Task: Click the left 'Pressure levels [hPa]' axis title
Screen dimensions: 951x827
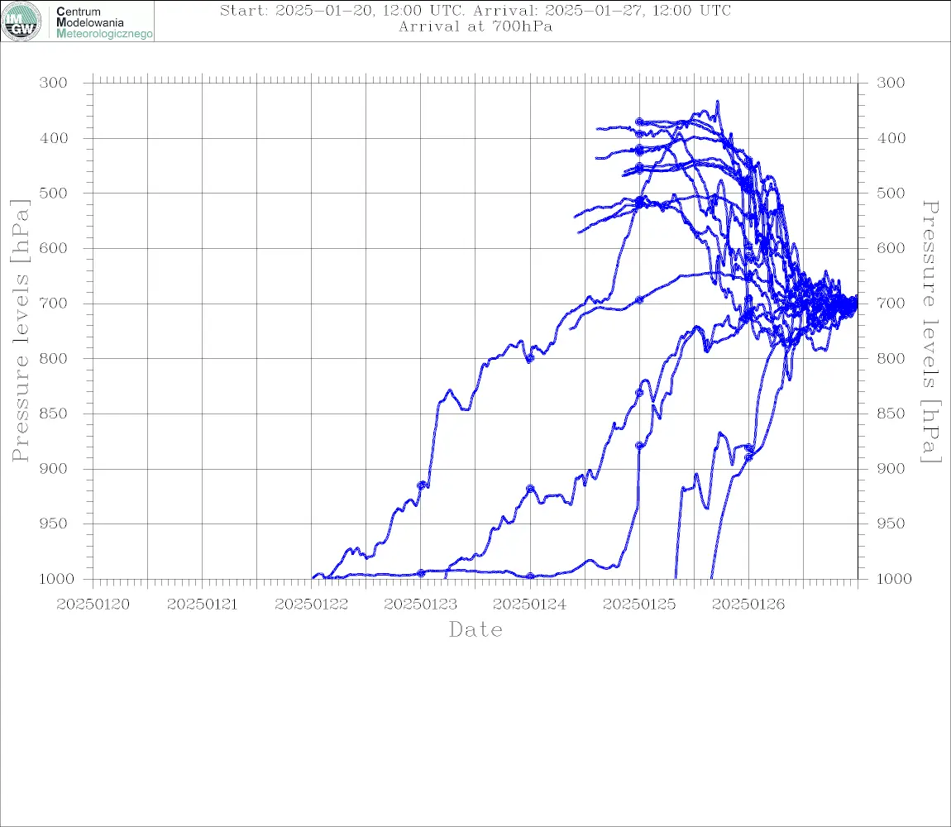Action: coord(20,331)
